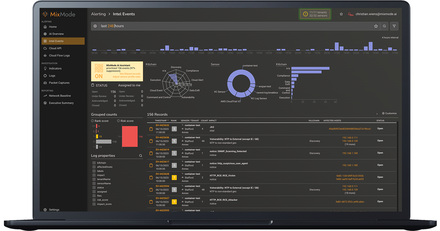Click the (19 more) hosts text
This screenshot has width=440, height=231.
pyautogui.click(x=350, y=144)
